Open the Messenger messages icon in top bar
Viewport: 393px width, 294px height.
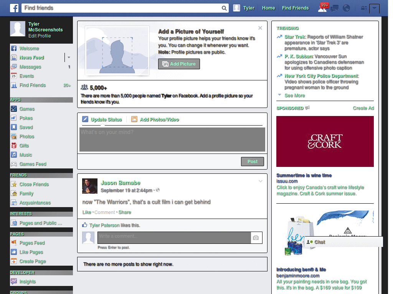(x=335, y=8)
